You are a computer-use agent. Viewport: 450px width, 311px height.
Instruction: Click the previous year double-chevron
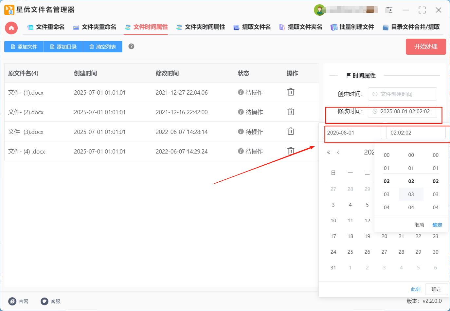pyautogui.click(x=329, y=152)
